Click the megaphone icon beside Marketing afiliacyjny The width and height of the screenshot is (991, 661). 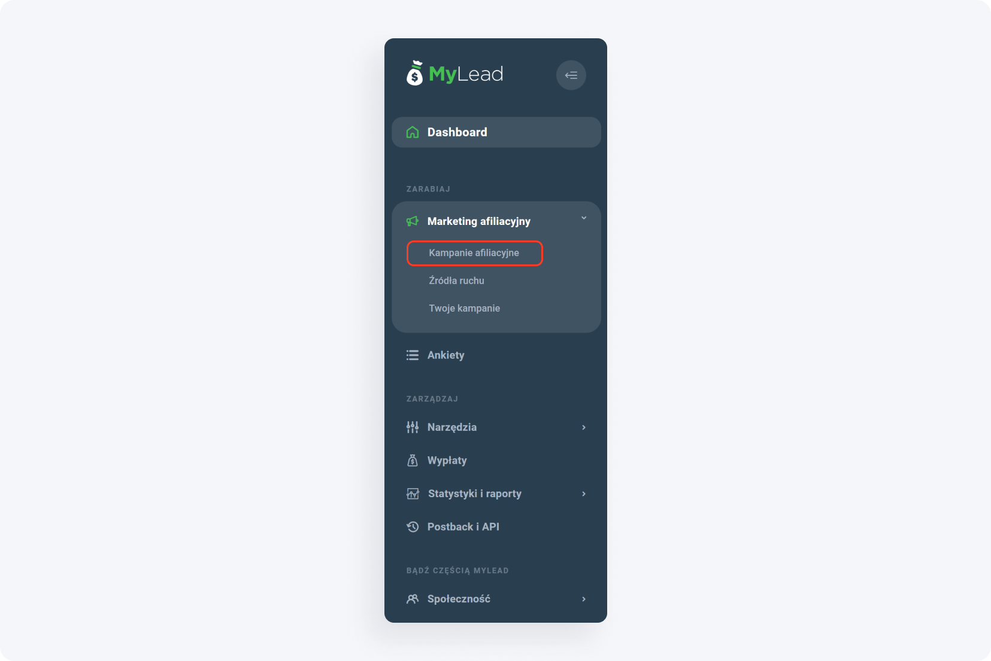point(413,221)
